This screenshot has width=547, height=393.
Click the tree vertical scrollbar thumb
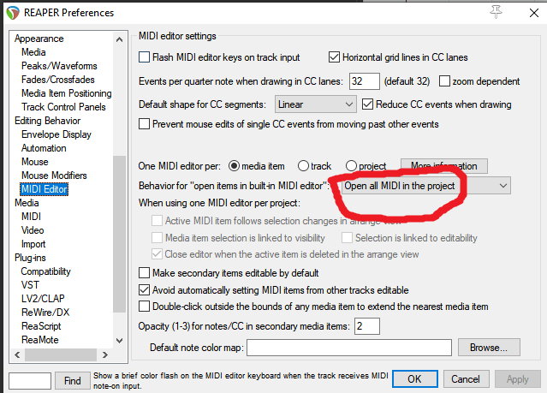[119, 234]
